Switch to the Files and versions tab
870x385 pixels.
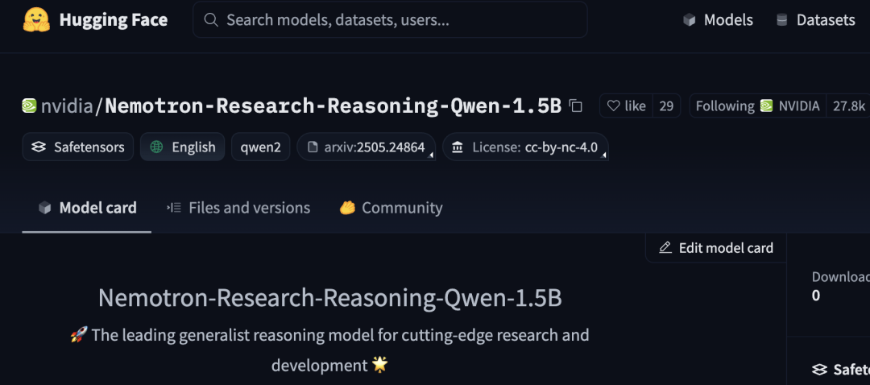tap(238, 208)
